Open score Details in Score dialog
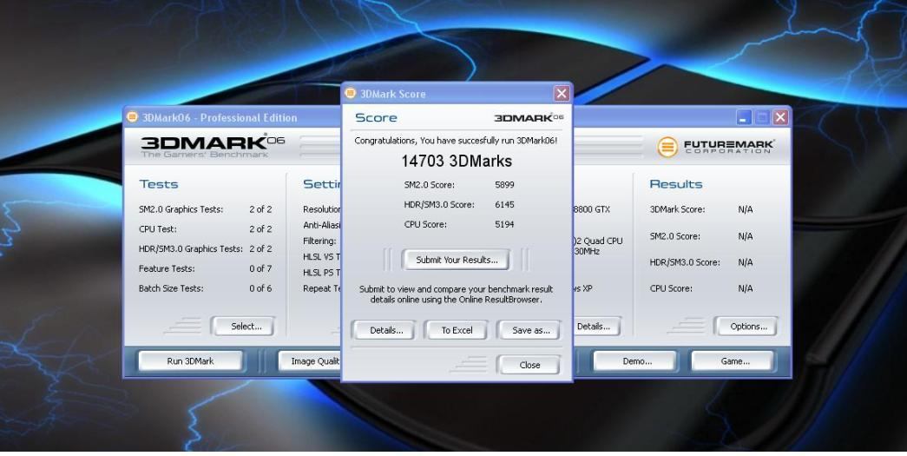907x456 pixels. pos(386,330)
